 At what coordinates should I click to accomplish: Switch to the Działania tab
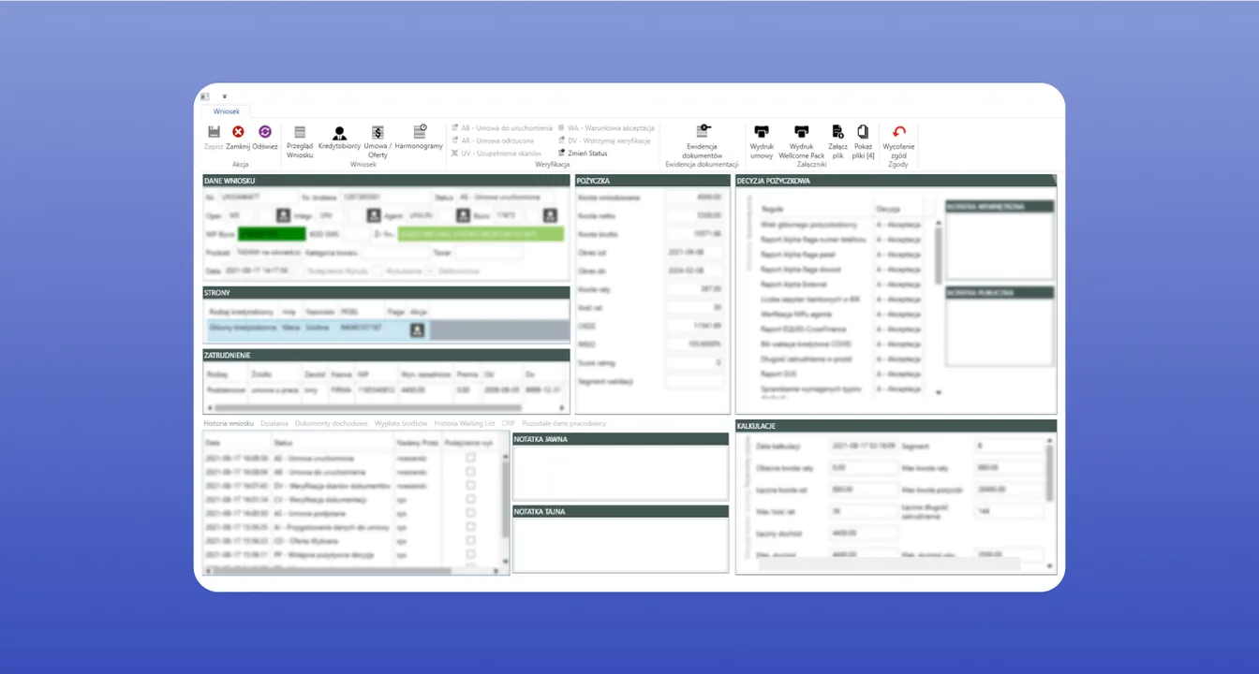click(274, 423)
